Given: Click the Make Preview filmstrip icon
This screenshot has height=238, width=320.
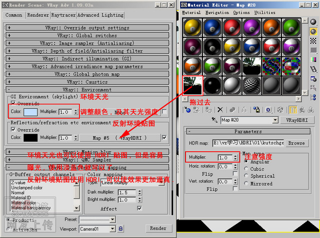Looking at the screenshot, I should (x=313, y=69).
